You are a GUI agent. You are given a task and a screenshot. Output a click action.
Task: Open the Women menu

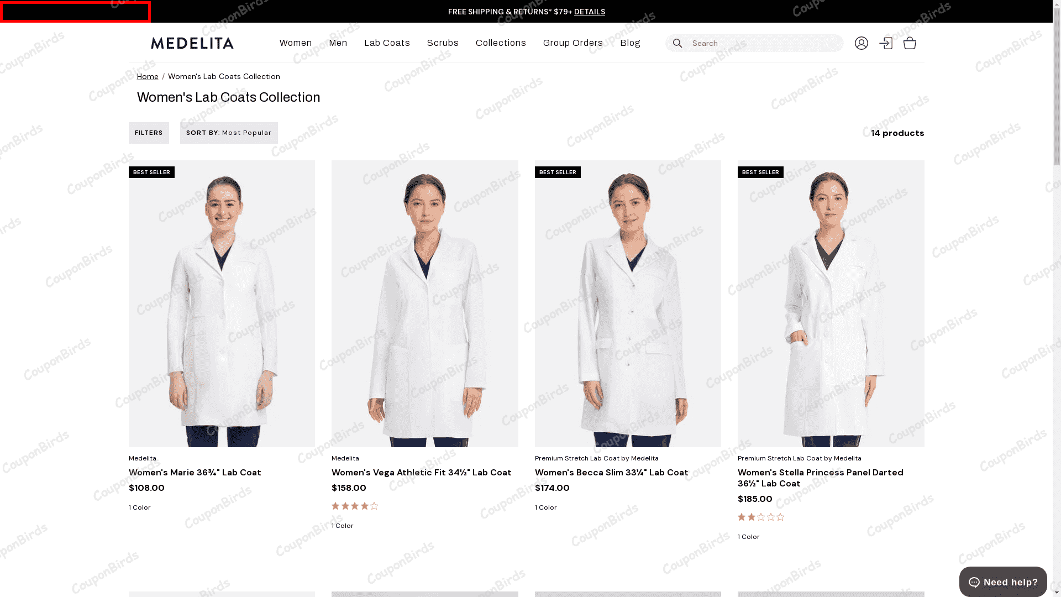pos(296,43)
